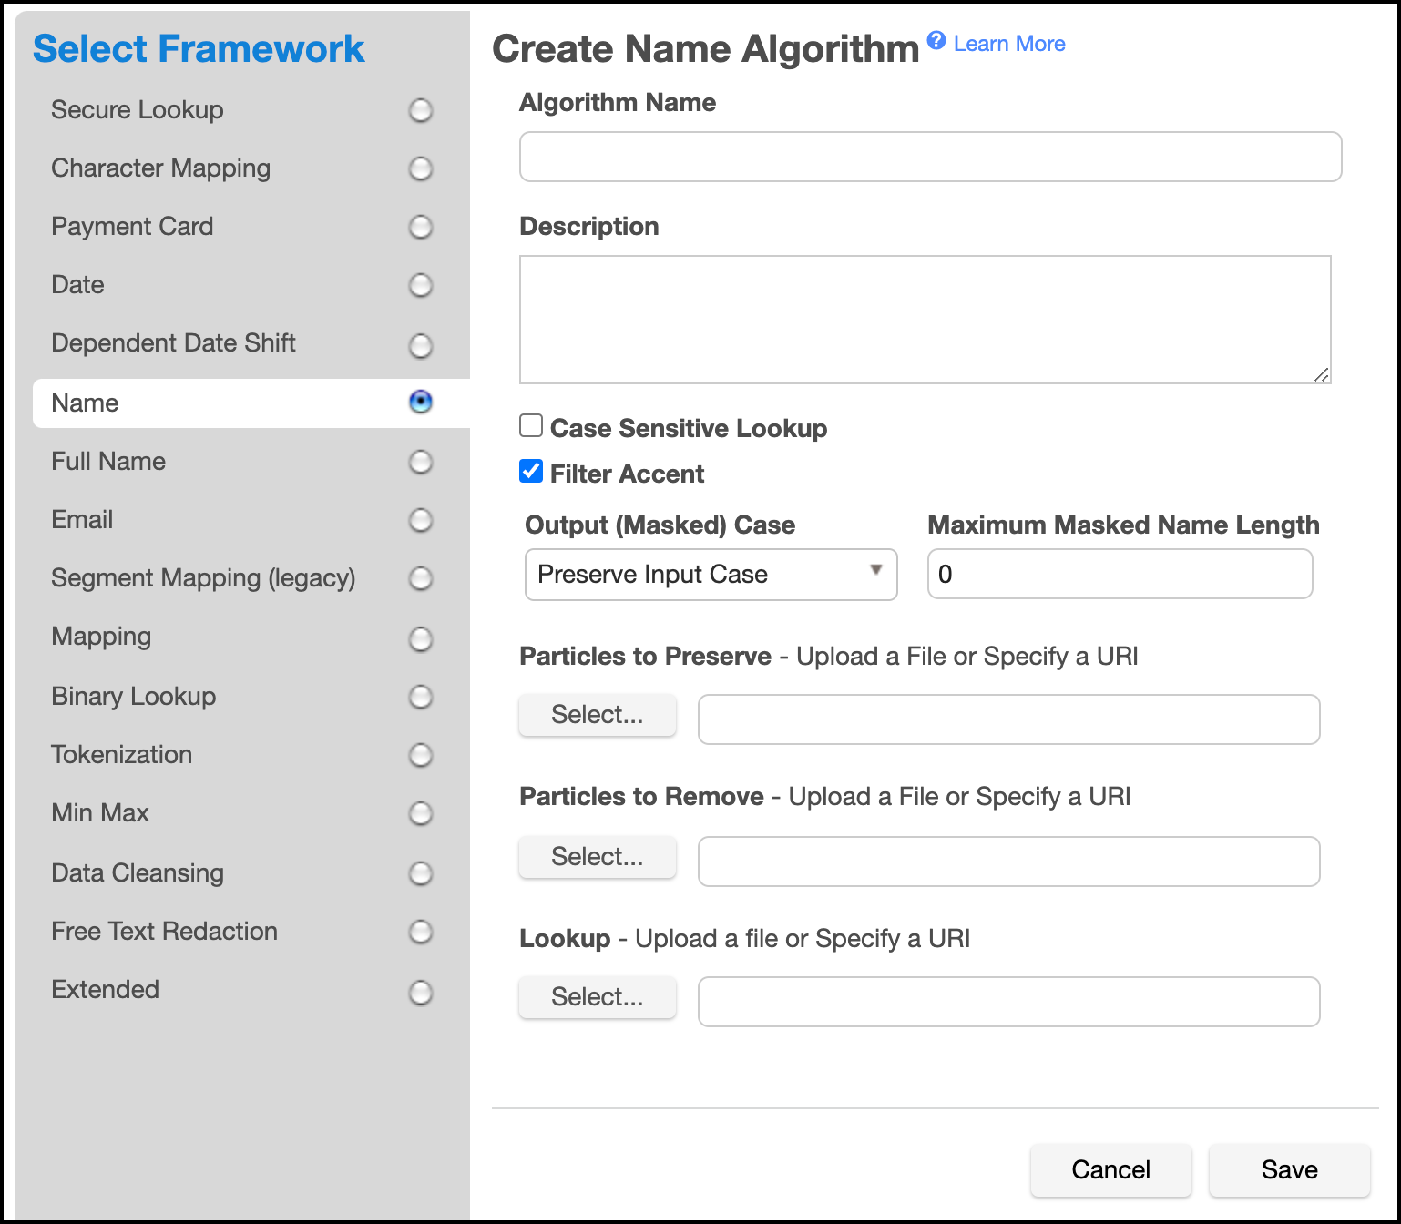
Task: Choose Email in the framework list
Action: [x=420, y=520]
